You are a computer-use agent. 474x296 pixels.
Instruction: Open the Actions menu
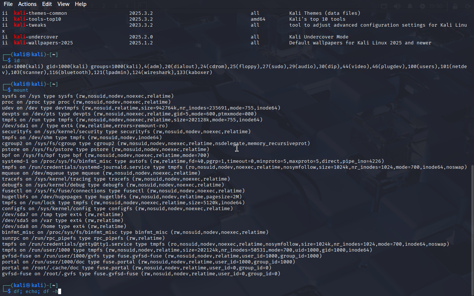point(27,4)
